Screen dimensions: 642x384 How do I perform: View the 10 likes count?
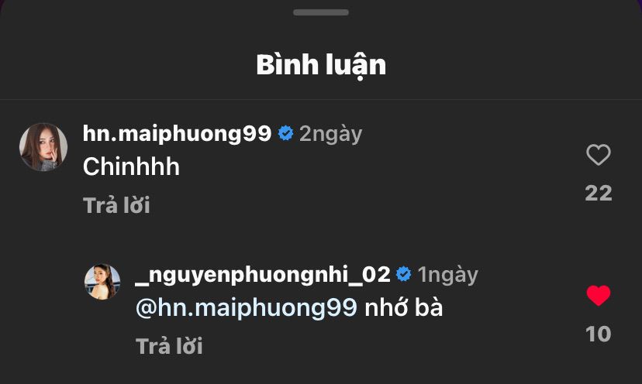pos(598,334)
